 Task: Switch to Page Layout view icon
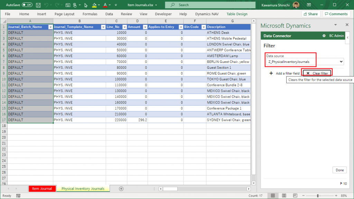click(x=284, y=196)
